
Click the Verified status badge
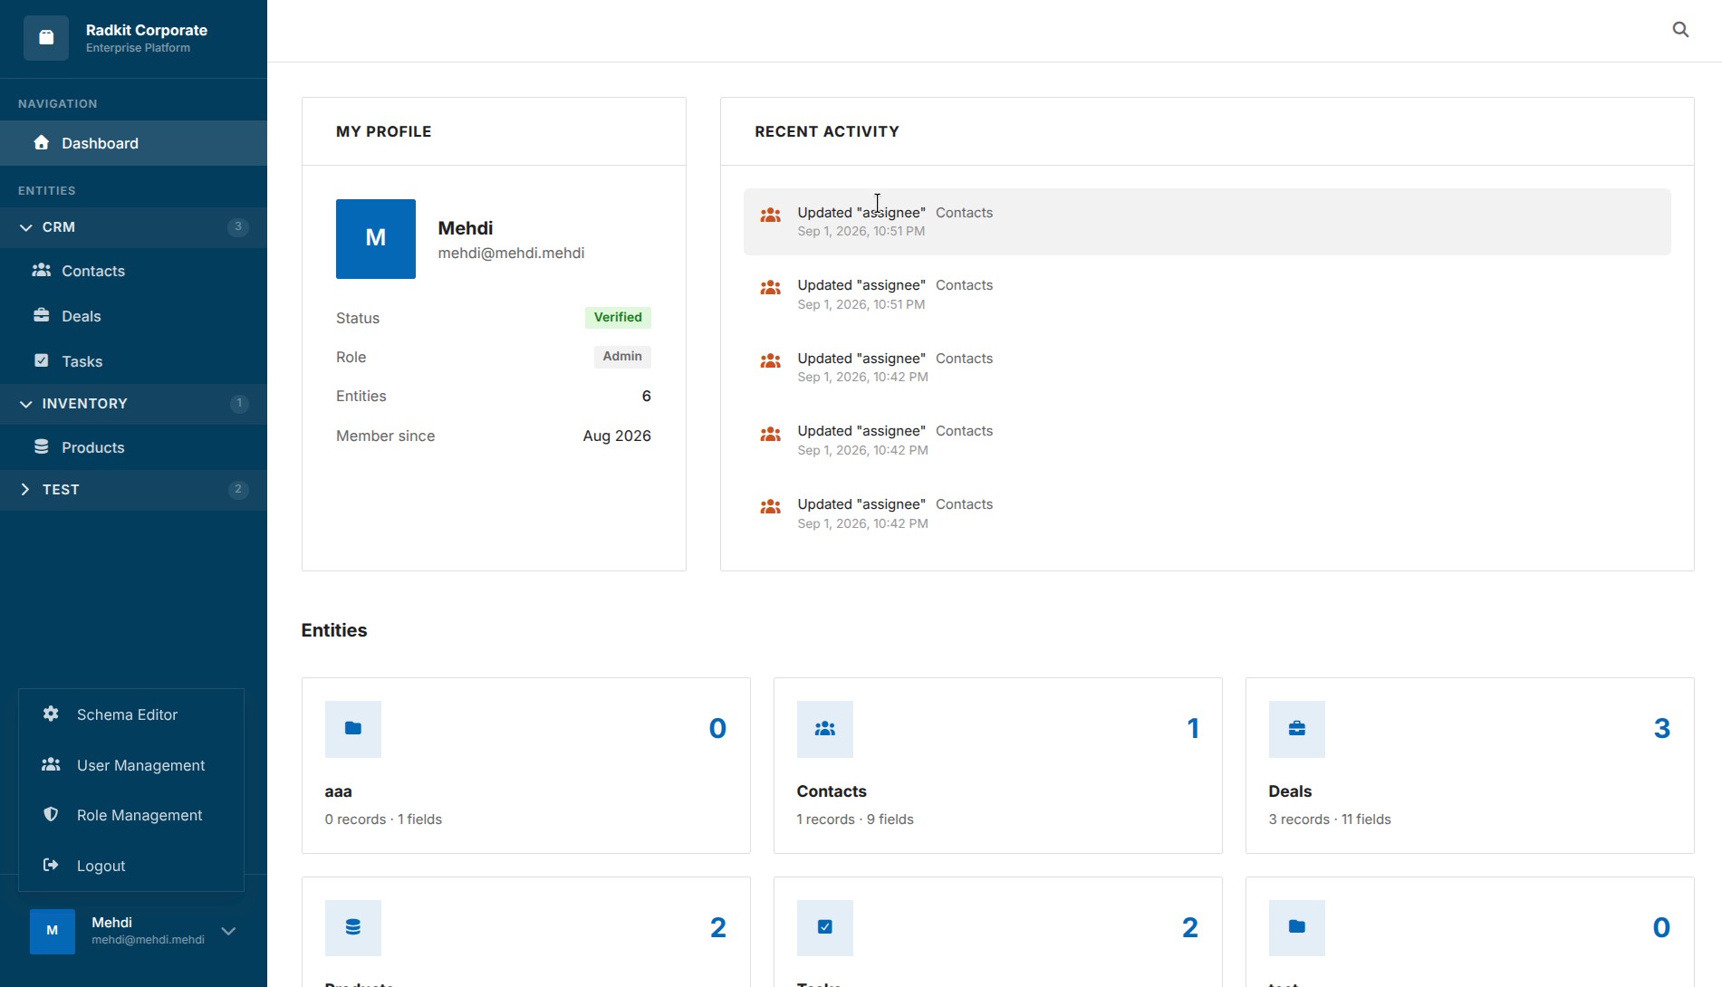(x=618, y=318)
